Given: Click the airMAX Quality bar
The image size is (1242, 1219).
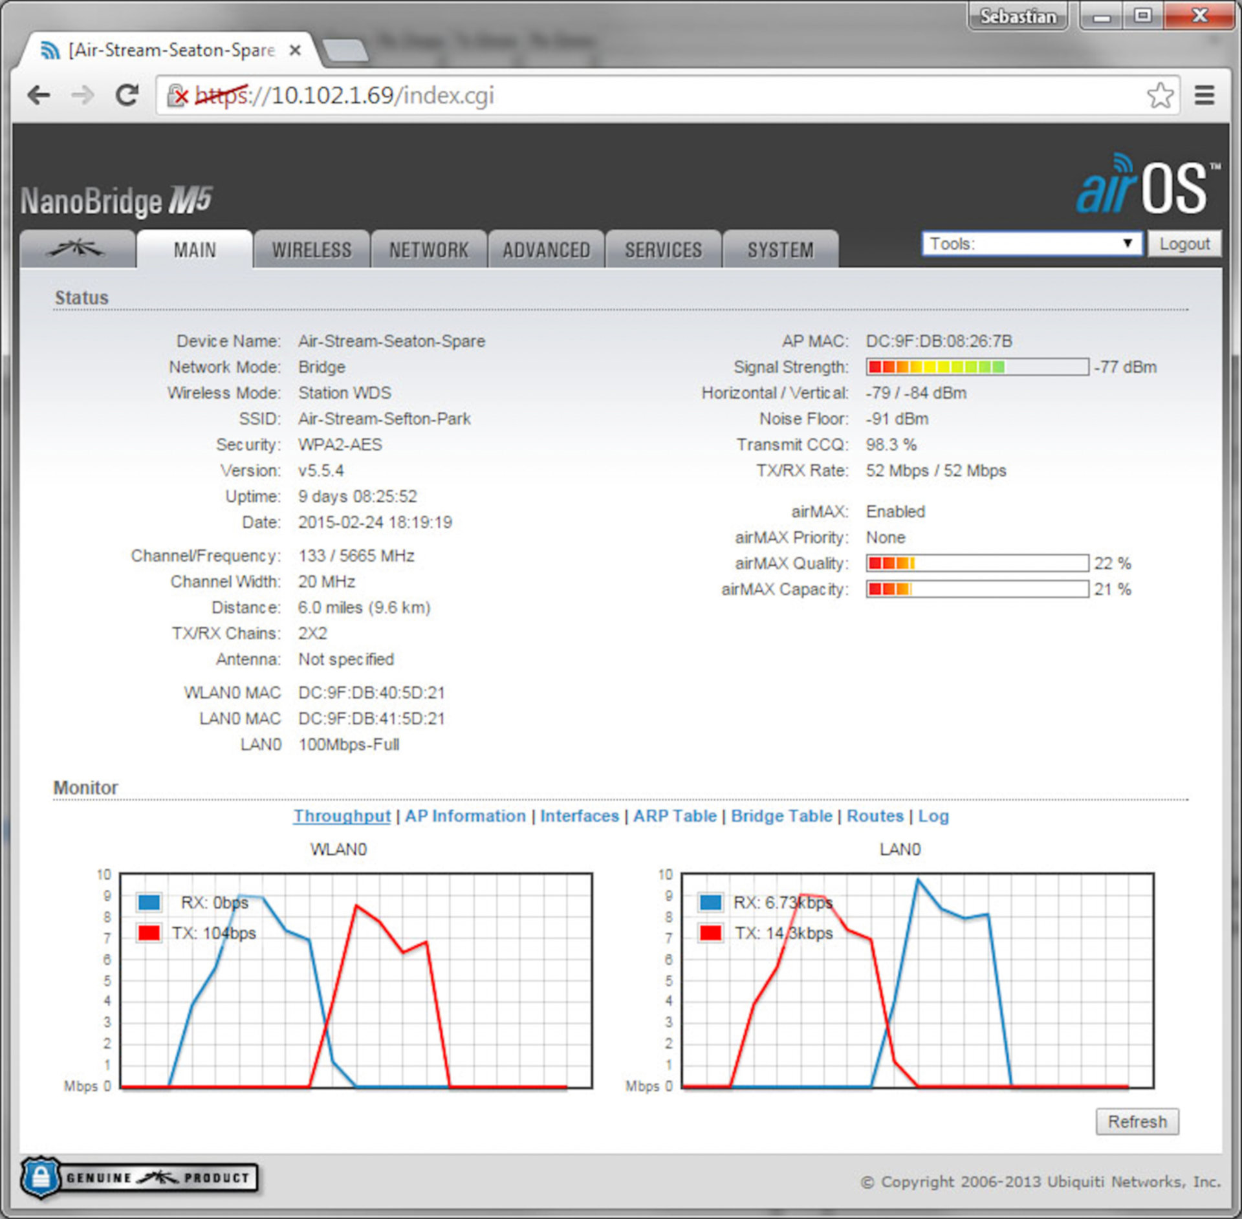Looking at the screenshot, I should click(977, 563).
